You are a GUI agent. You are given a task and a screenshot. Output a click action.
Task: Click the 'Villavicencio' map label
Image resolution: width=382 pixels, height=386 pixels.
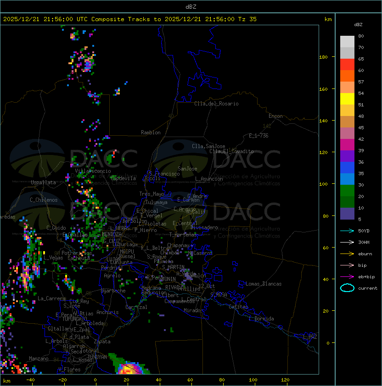click(93, 171)
